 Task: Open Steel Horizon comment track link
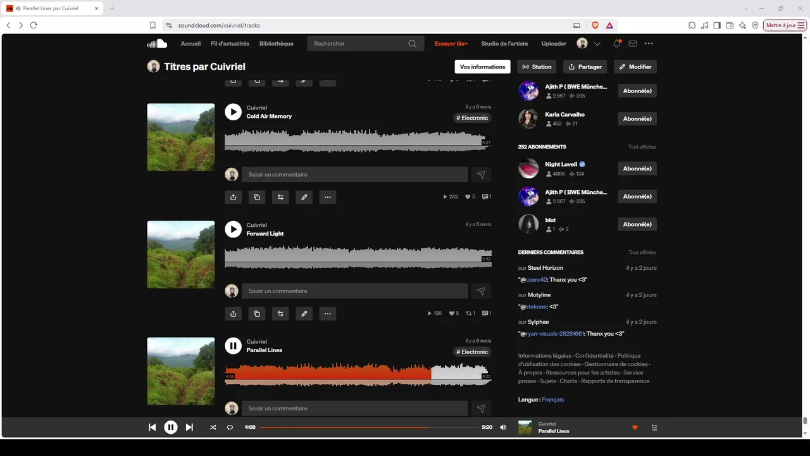tap(545, 268)
